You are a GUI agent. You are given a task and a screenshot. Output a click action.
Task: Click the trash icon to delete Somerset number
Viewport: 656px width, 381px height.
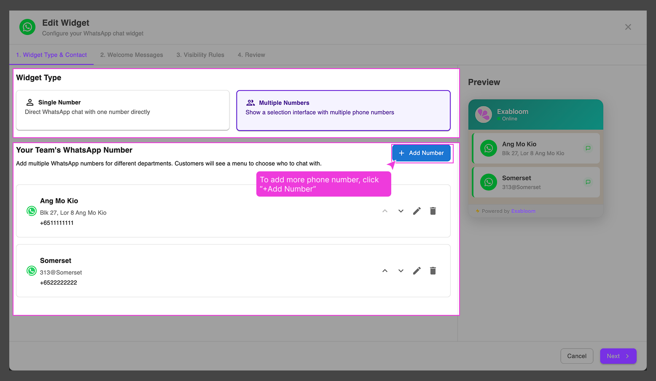point(433,271)
